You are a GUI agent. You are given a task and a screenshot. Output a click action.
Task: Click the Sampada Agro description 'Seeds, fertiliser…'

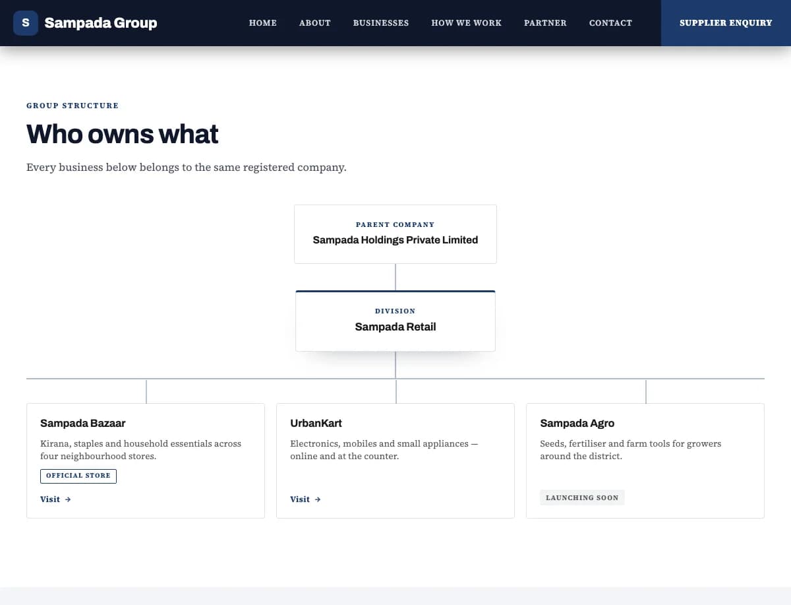tap(631, 450)
